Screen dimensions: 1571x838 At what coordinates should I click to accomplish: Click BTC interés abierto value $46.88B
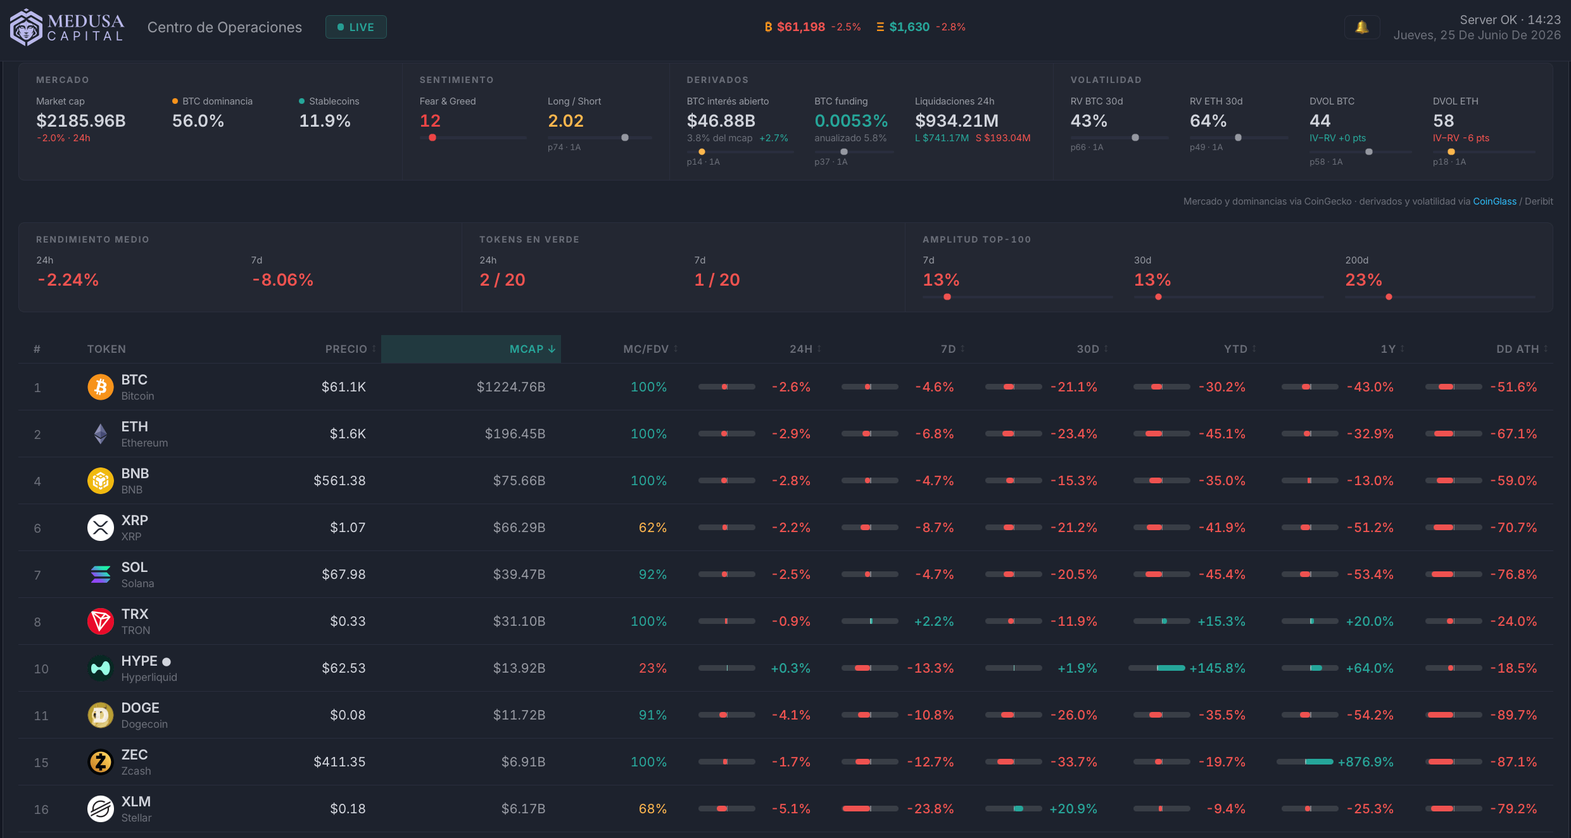coord(721,120)
